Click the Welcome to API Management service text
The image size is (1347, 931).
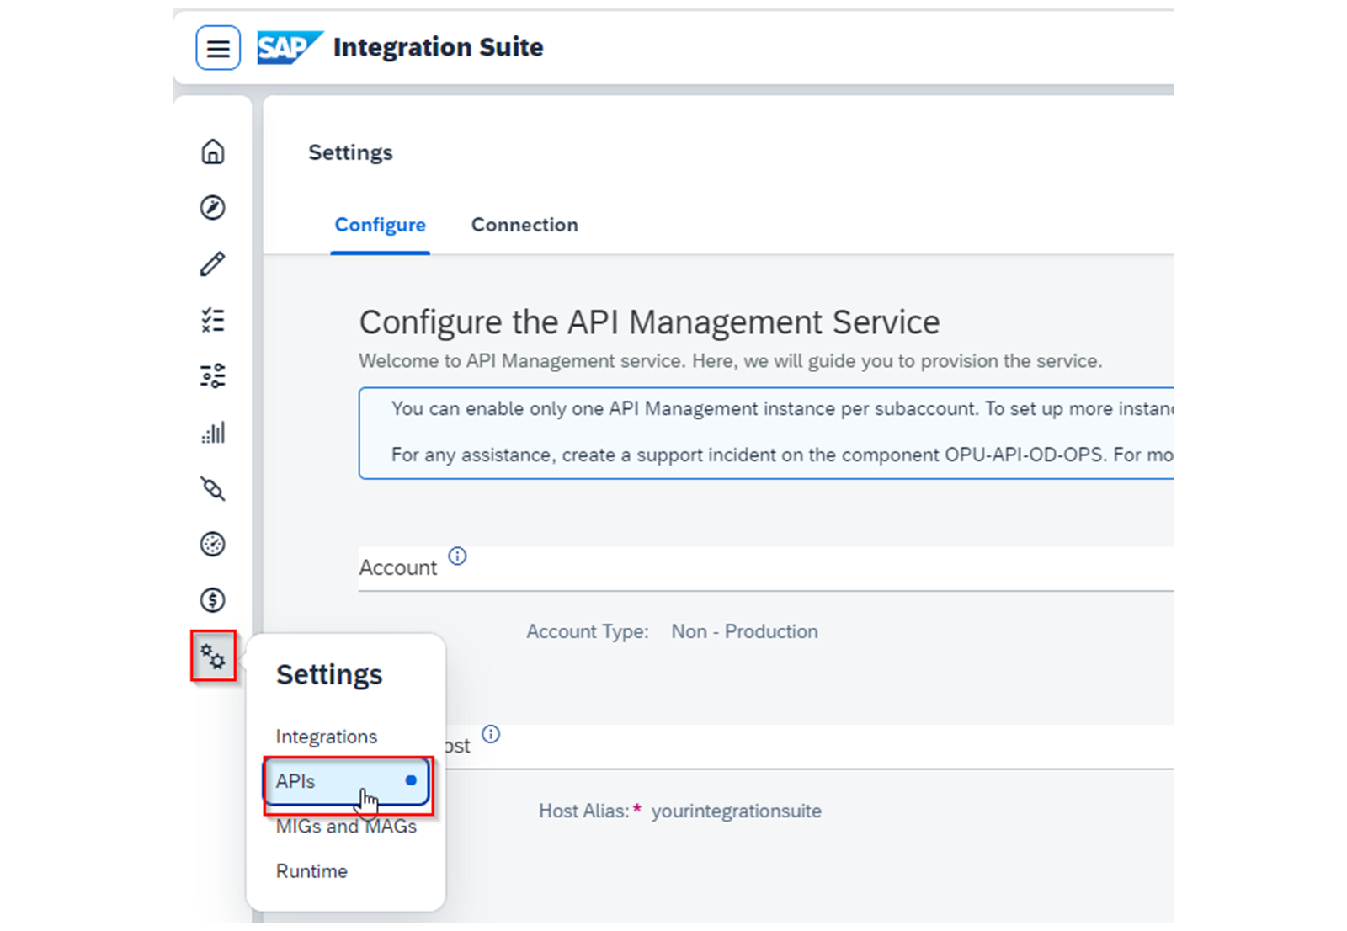(x=731, y=361)
